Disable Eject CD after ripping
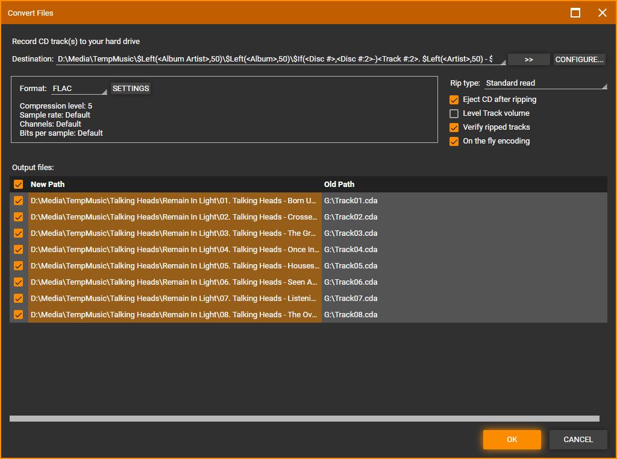This screenshot has width=617, height=459. (454, 100)
